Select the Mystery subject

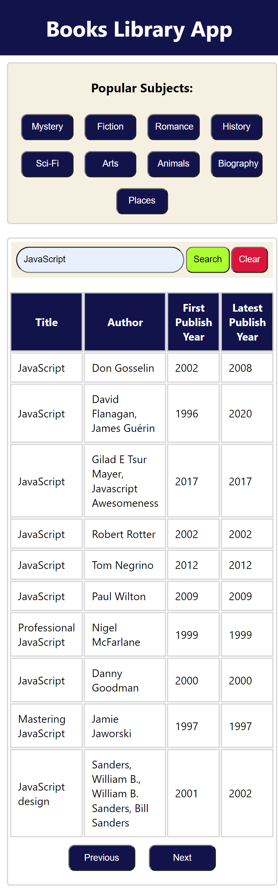47,127
